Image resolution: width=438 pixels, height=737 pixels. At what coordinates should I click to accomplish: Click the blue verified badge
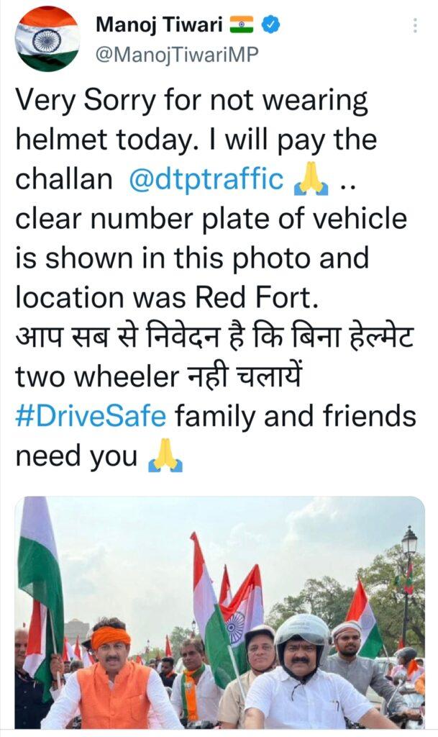pos(270,24)
